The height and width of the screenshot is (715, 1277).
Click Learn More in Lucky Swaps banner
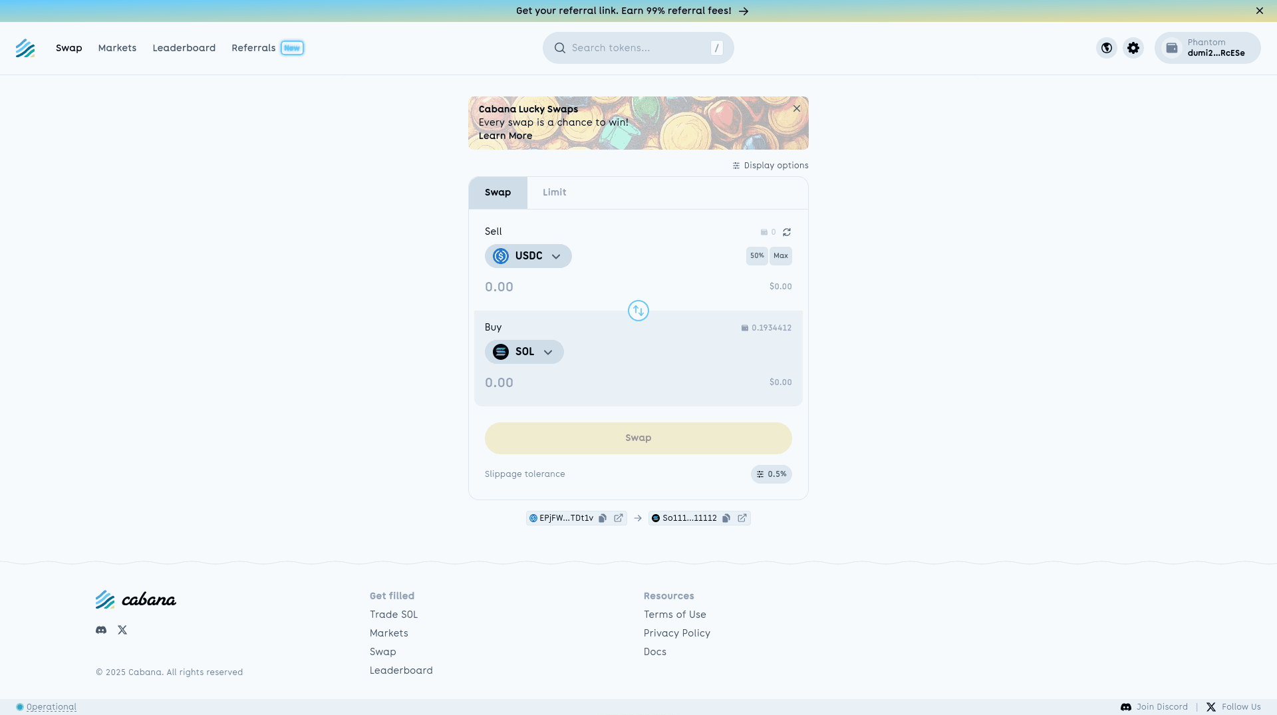[505, 136]
